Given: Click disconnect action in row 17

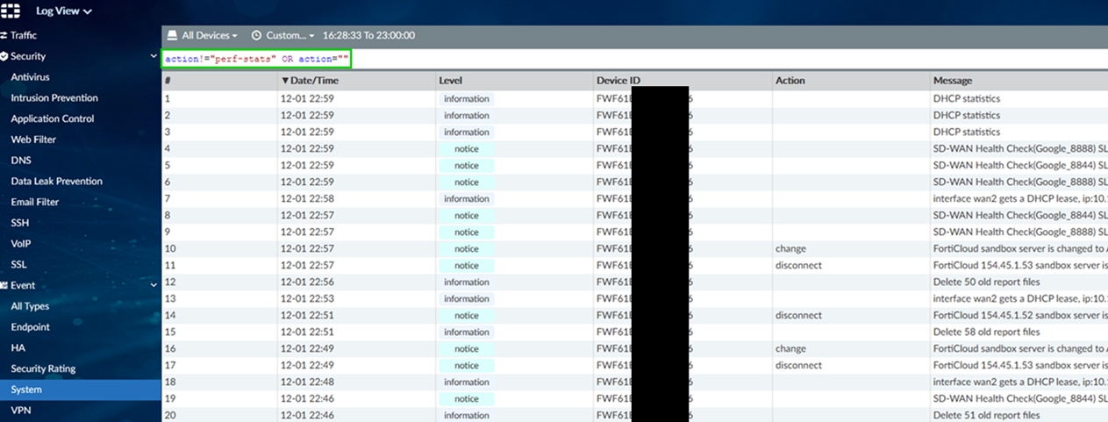Looking at the screenshot, I should 798,366.
